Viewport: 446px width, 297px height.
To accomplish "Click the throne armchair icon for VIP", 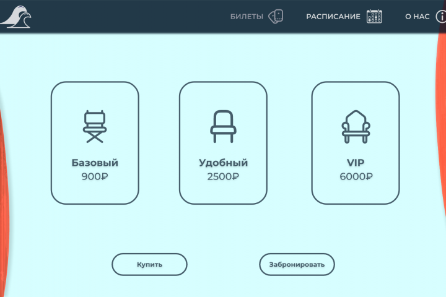I will 356,127.
